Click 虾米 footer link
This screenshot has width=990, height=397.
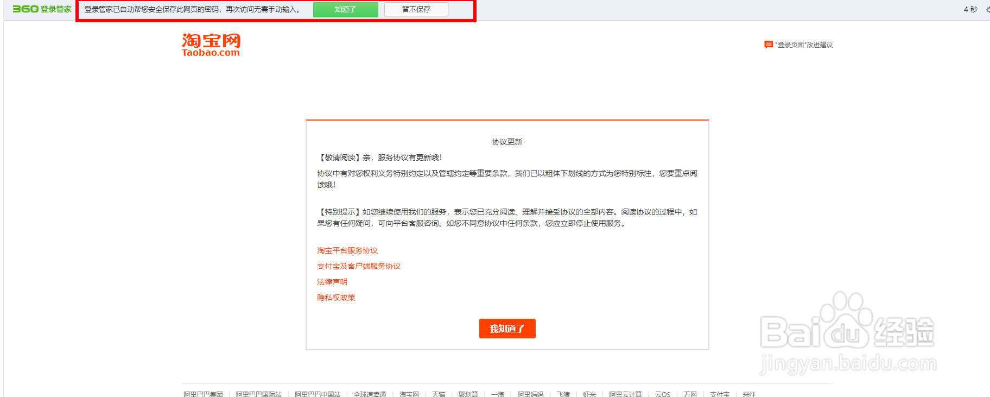589,394
